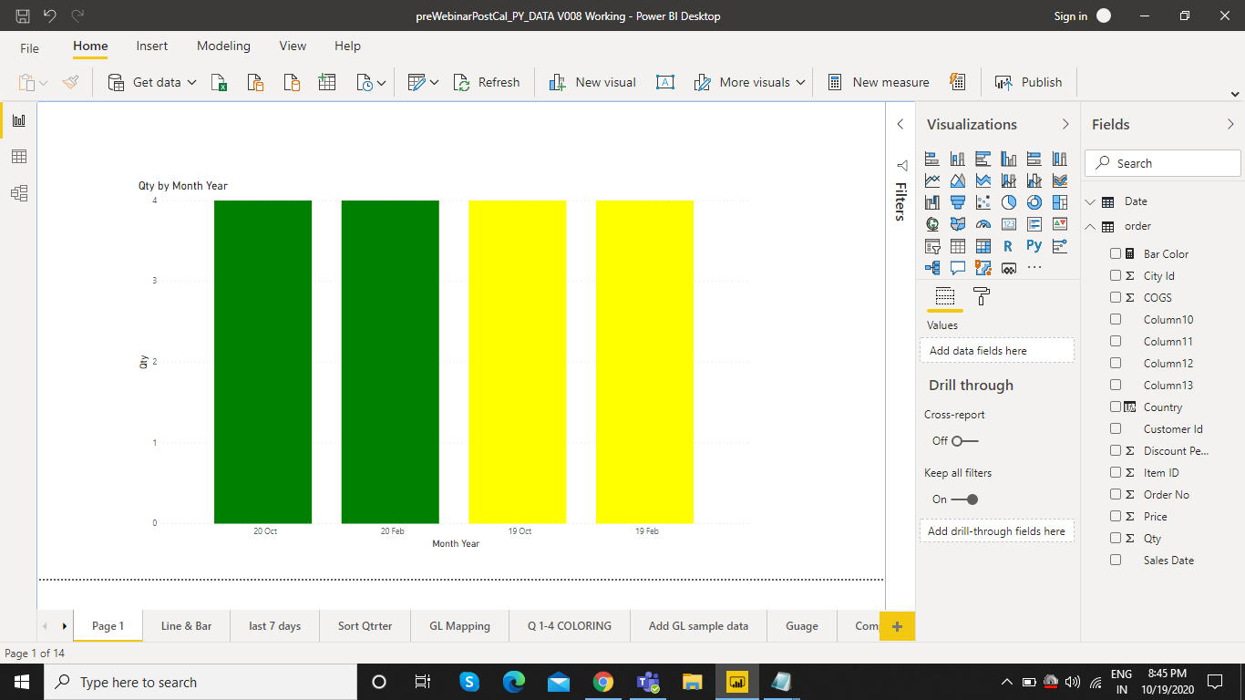Viewport: 1245px width, 700px height.
Task: Collapse the order table in Fields
Action: pyautogui.click(x=1090, y=226)
